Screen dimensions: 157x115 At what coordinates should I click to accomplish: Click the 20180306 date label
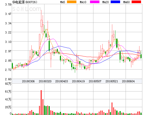coord(28,81)
